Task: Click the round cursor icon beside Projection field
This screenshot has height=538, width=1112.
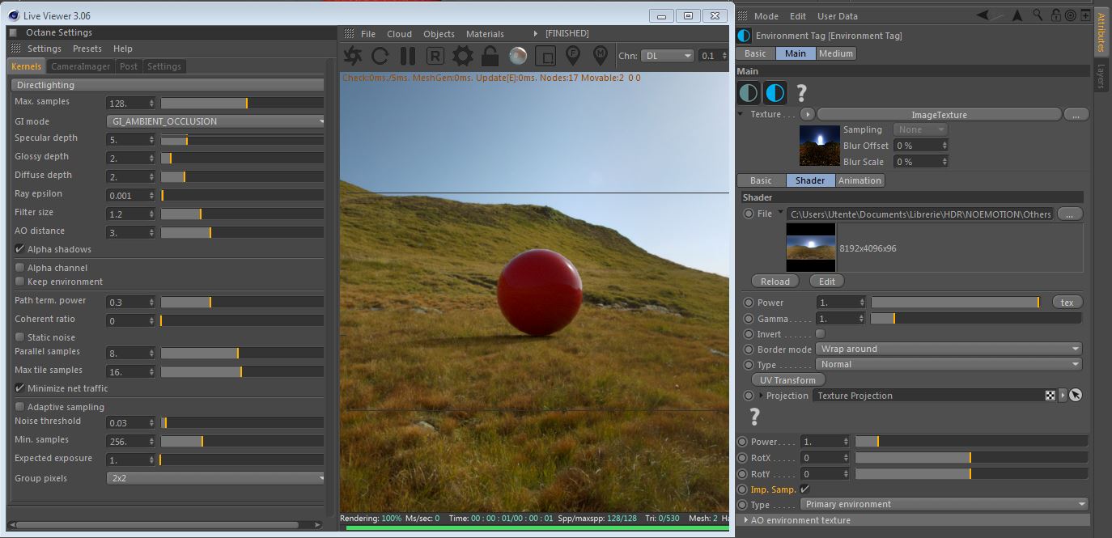Action: tap(1075, 396)
